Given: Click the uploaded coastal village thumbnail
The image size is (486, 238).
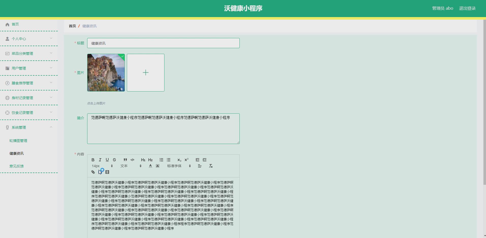Looking at the screenshot, I should click(x=106, y=72).
